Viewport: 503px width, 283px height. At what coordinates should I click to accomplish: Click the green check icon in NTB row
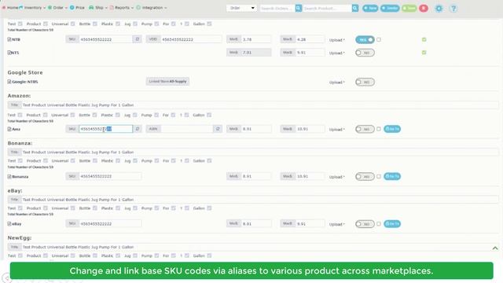click(424, 39)
